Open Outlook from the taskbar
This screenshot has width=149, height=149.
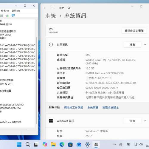pyautogui.click(x=79, y=144)
